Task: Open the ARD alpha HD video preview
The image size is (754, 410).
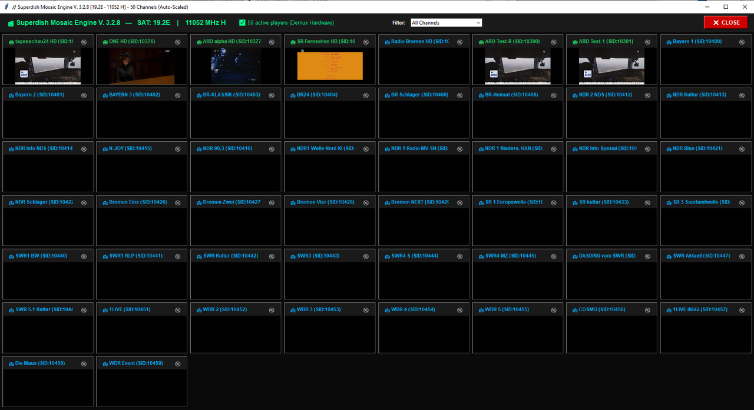Action: 236,66
